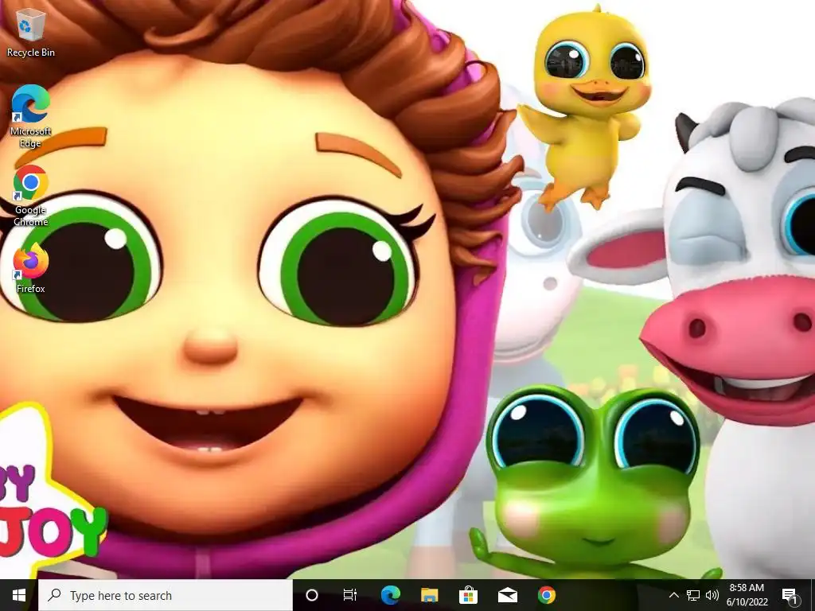This screenshot has width=815, height=611.
Task: Open the volume control tray icon
Action: click(x=712, y=595)
